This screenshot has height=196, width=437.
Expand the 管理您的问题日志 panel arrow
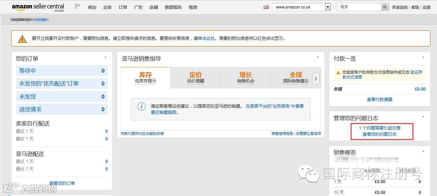click(x=423, y=117)
